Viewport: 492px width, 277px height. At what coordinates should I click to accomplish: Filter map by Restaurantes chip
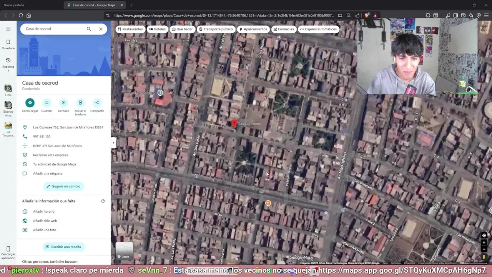(x=130, y=29)
